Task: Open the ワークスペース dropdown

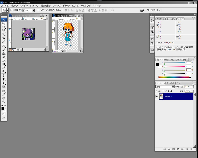Action: click(153, 10)
